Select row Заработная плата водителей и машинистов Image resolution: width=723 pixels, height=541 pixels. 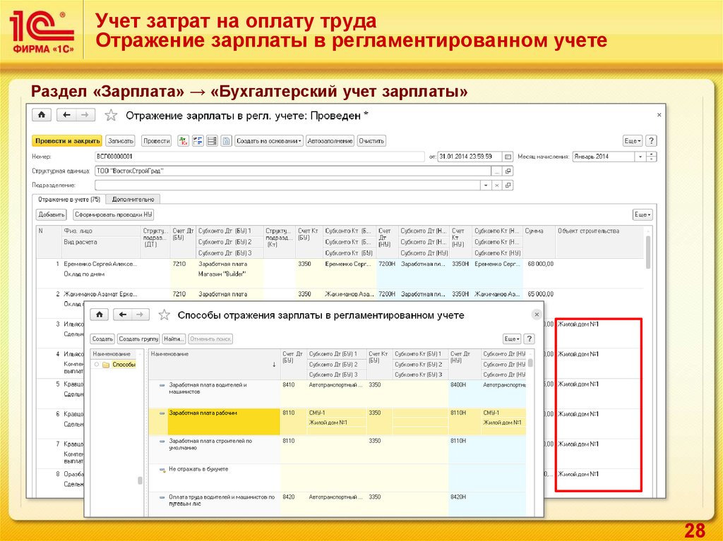coord(337,394)
